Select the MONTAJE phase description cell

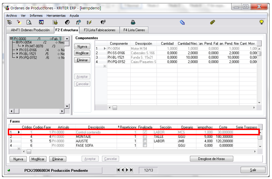96,136
